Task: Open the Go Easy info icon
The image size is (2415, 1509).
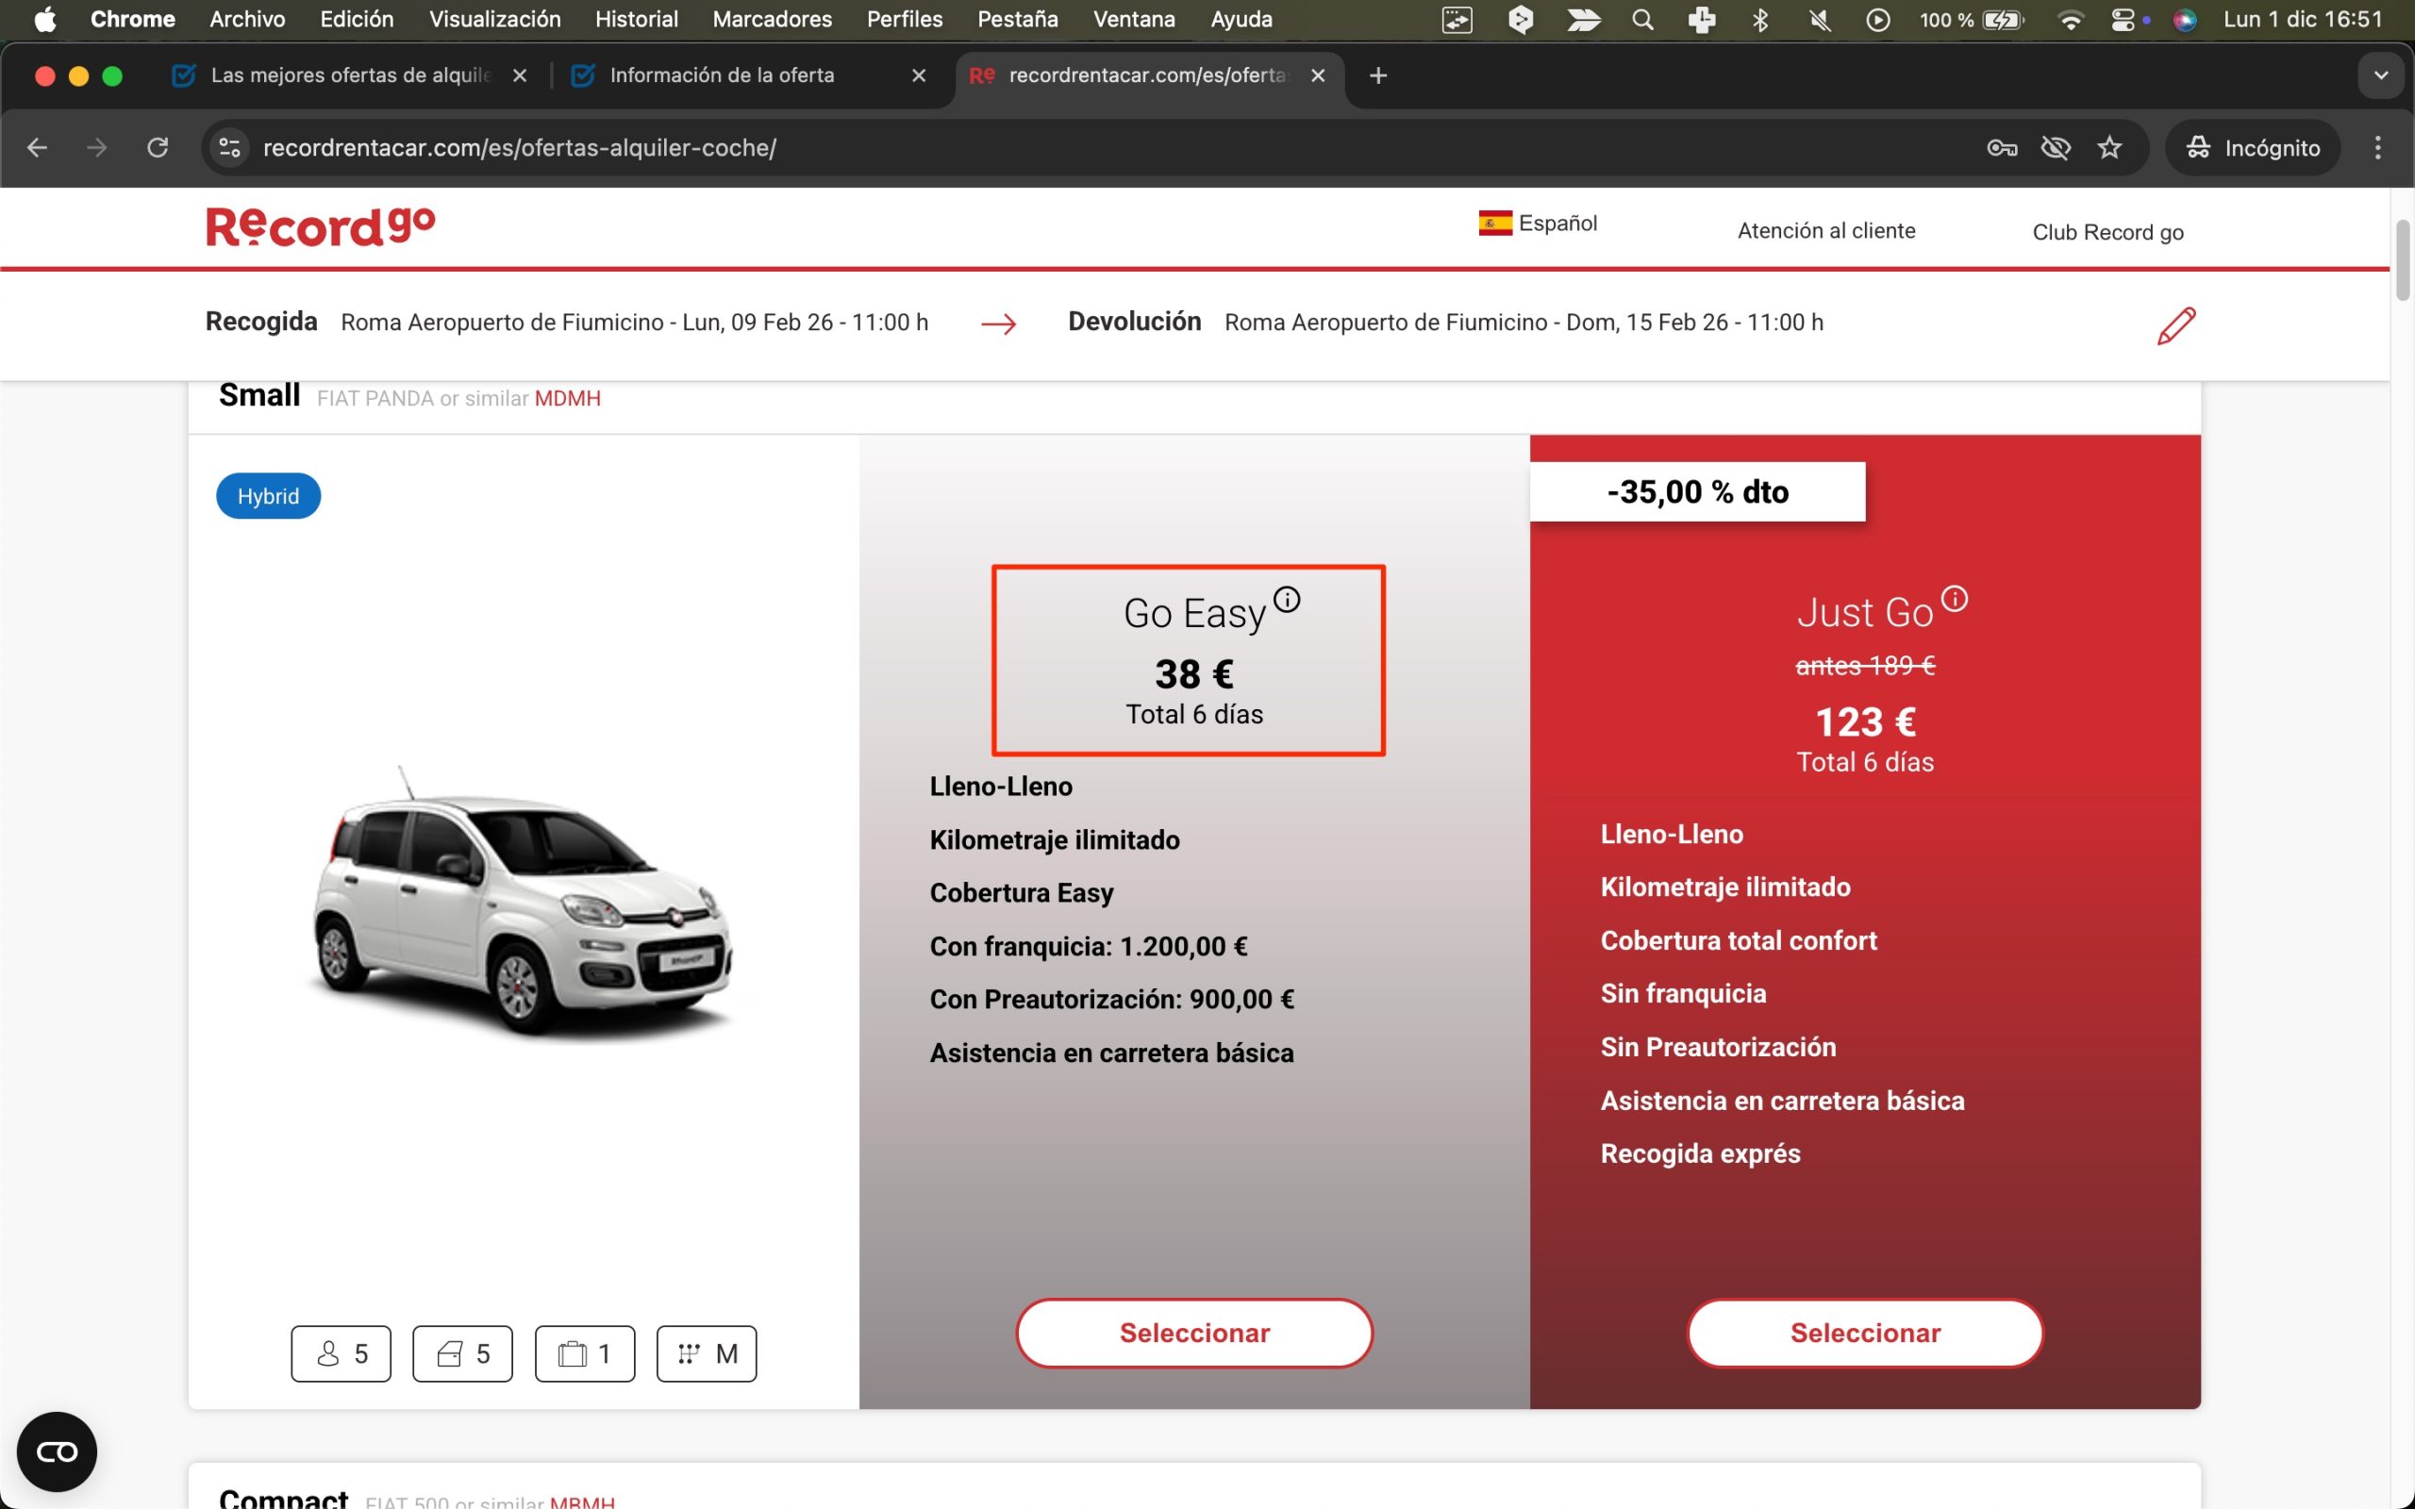Action: 1287,599
